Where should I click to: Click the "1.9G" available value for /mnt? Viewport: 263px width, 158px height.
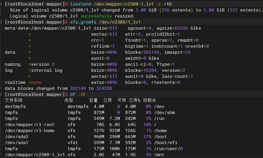coord(130,155)
